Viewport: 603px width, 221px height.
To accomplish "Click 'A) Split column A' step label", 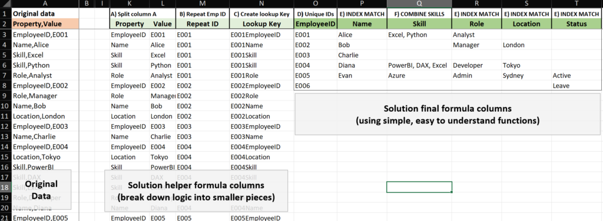I will pos(134,14).
